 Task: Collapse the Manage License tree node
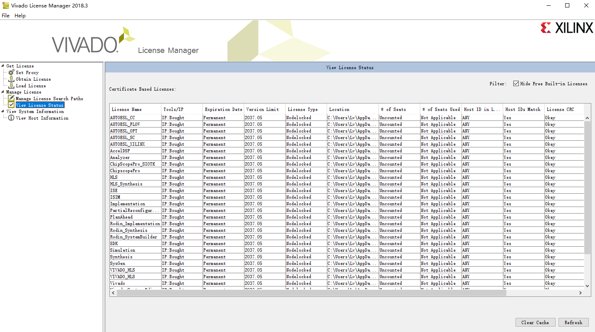[x=3, y=92]
